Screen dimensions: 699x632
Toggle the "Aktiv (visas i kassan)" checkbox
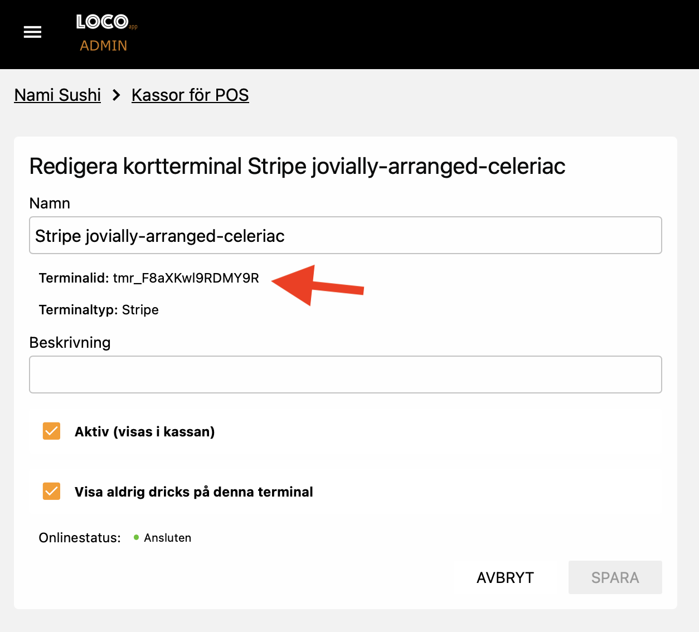pyautogui.click(x=52, y=431)
